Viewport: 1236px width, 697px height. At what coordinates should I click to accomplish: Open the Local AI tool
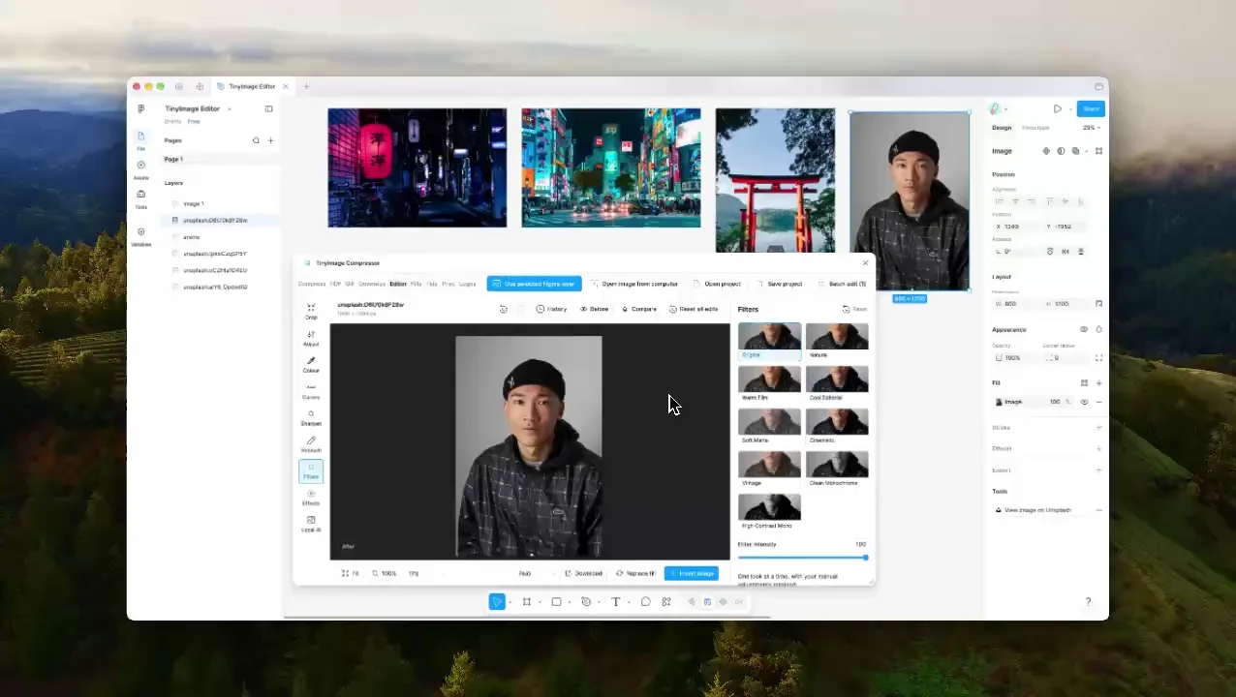[x=311, y=524]
